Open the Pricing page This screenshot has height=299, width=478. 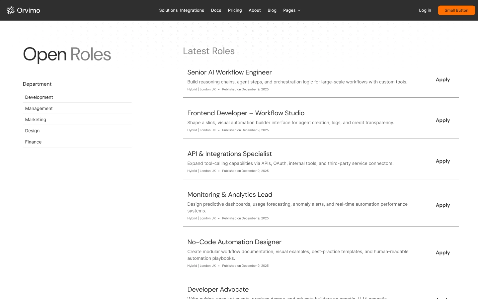(235, 10)
